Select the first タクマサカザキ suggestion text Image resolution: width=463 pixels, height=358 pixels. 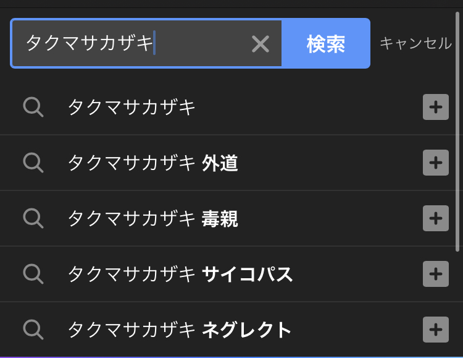131,108
